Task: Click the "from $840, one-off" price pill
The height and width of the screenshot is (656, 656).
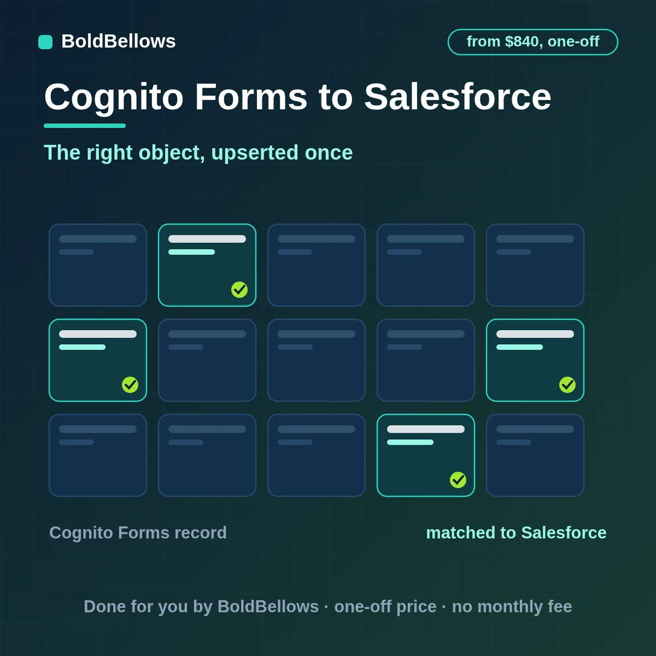Action: [x=533, y=42]
